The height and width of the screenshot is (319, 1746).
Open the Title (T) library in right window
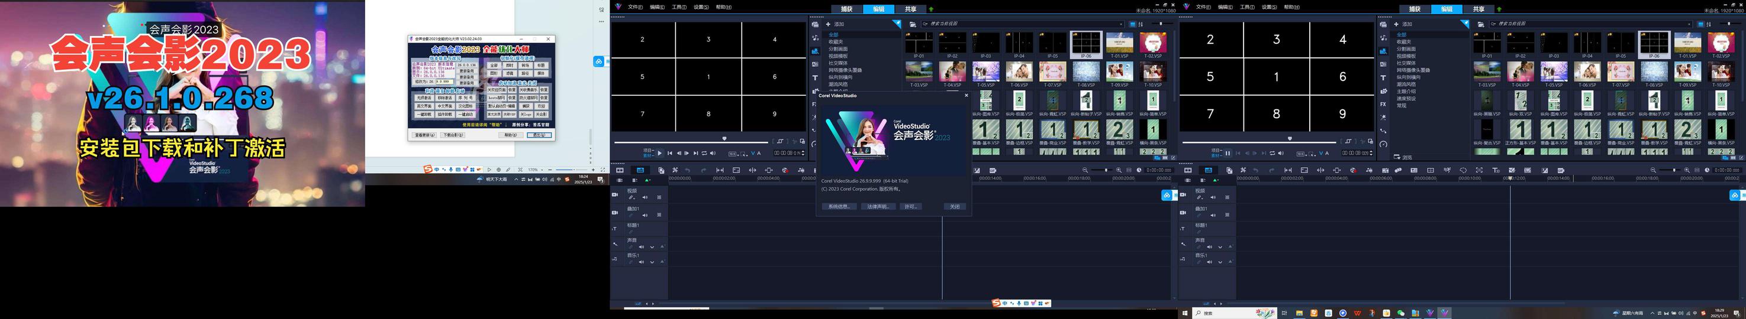tap(1383, 78)
